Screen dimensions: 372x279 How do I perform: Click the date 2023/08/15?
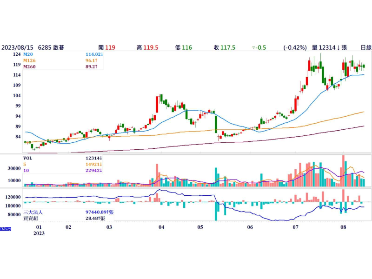coord(16,47)
